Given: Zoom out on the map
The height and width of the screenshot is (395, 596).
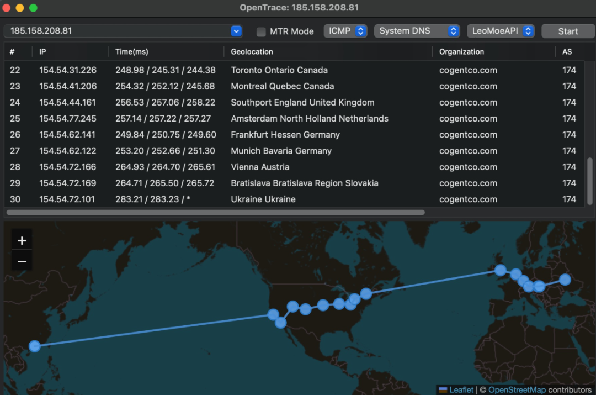Looking at the screenshot, I should (22, 261).
